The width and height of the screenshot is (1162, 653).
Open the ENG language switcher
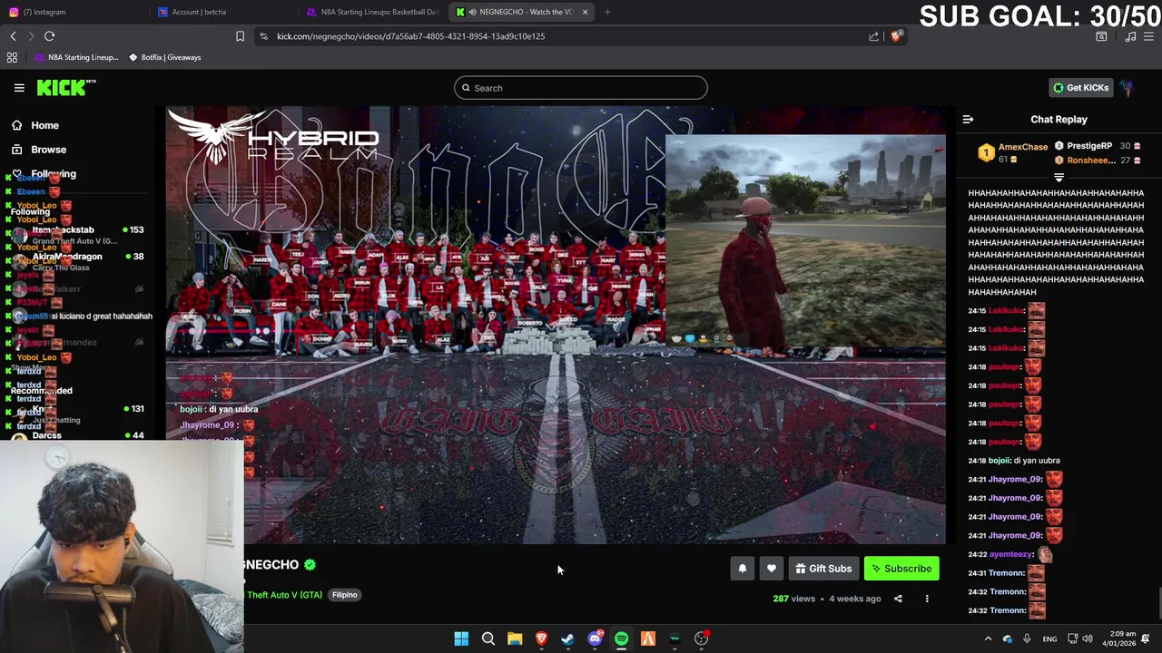[1049, 639]
